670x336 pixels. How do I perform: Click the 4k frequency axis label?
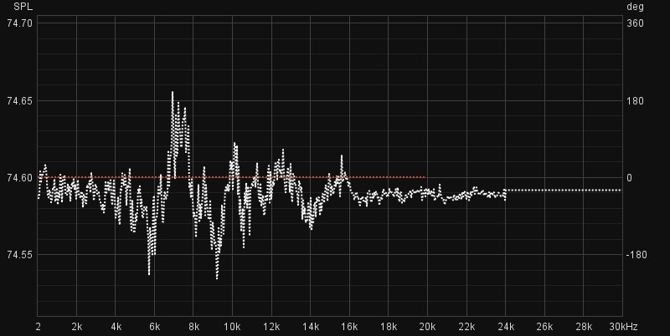116,327
